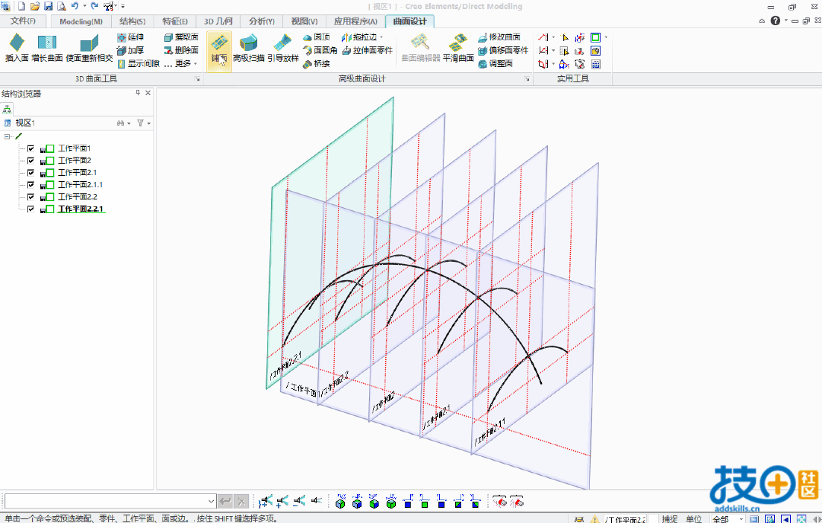
Task: Uncheck the 工作平面1 checkbox
Action: 31,148
